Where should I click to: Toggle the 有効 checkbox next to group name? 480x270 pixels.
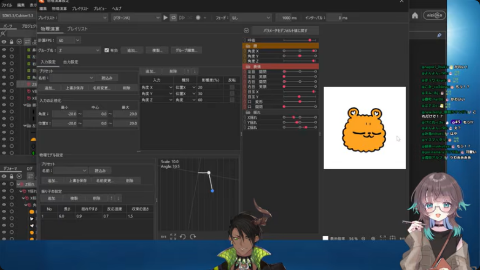[107, 50]
